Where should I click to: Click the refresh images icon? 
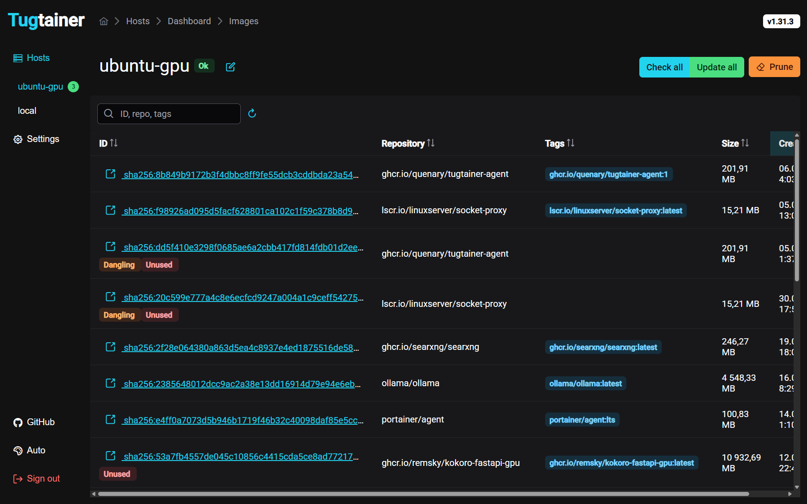(252, 113)
